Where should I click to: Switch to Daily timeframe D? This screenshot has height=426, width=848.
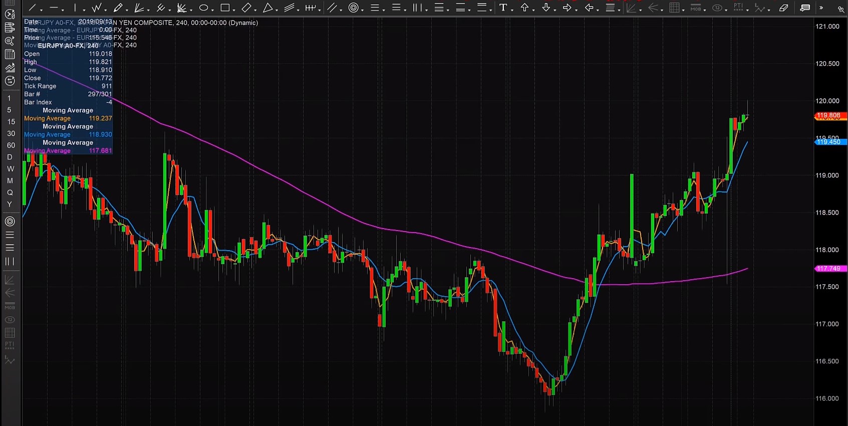click(x=10, y=157)
